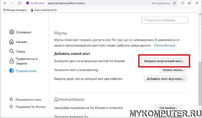
Task: Open the hamburger application menu
Action: pos(197,3)
